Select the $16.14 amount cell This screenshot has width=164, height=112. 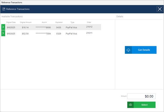pyautogui.click(x=25, y=28)
